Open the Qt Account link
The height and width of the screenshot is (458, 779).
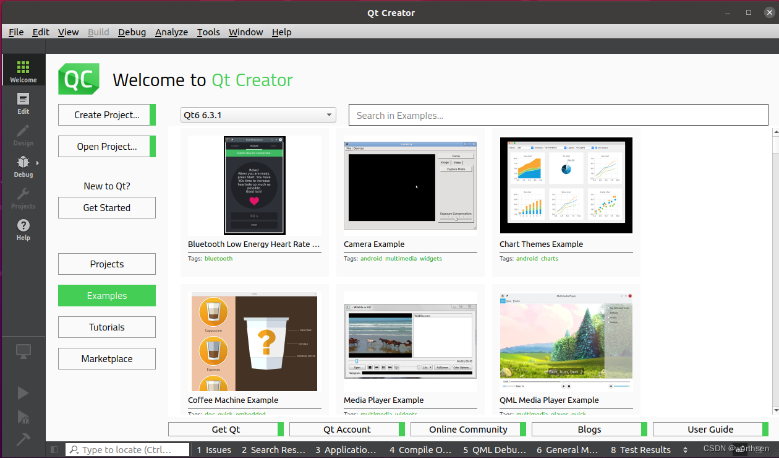(x=347, y=430)
